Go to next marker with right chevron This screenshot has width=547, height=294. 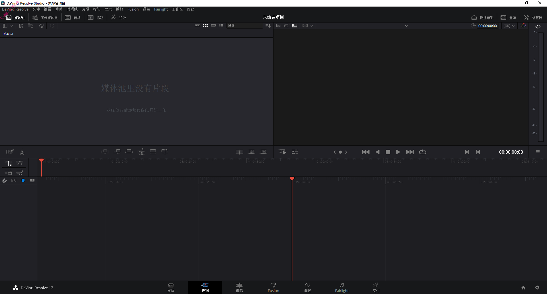[x=346, y=152]
